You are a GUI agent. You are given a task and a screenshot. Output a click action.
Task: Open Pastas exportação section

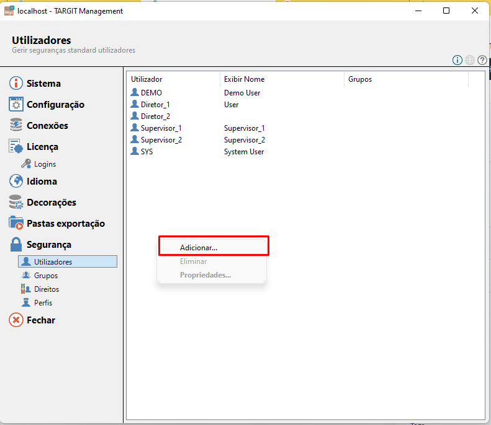tap(66, 224)
